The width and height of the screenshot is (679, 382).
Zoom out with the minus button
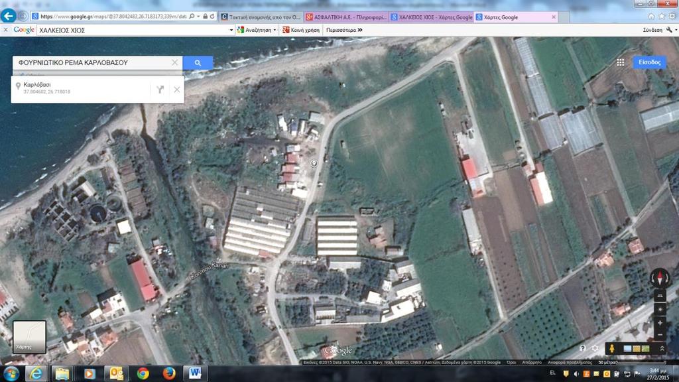pos(660,334)
